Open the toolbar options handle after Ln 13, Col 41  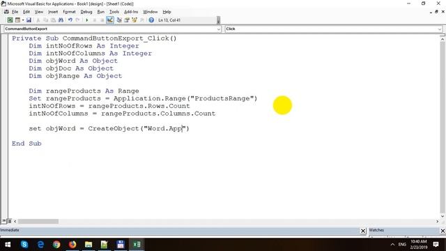[218, 20]
